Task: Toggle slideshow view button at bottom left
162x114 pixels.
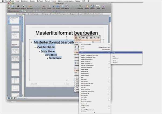Action: click(x=15, y=98)
